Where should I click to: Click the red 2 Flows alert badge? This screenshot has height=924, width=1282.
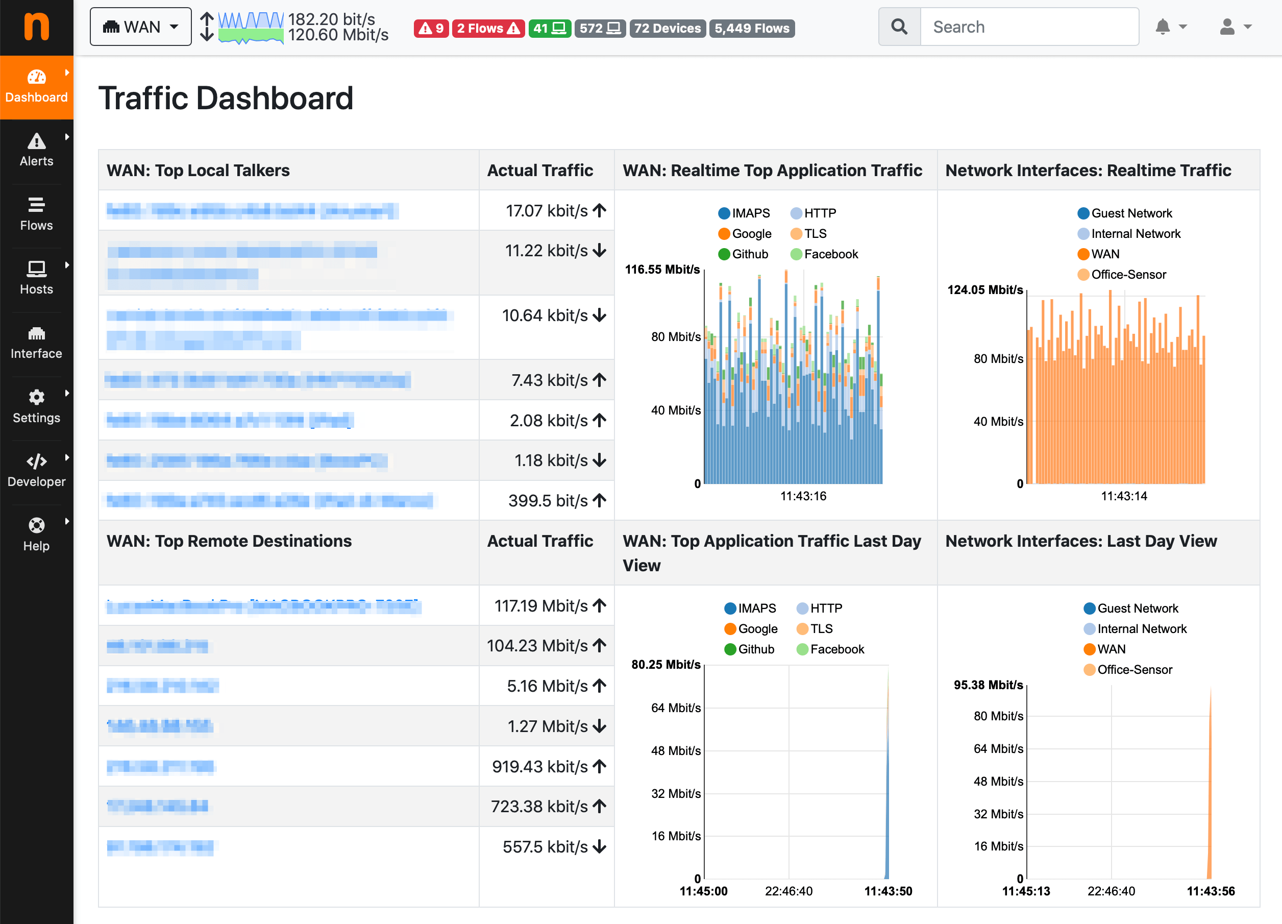[x=488, y=28]
